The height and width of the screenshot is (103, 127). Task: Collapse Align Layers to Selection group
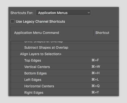click(x=41, y=54)
